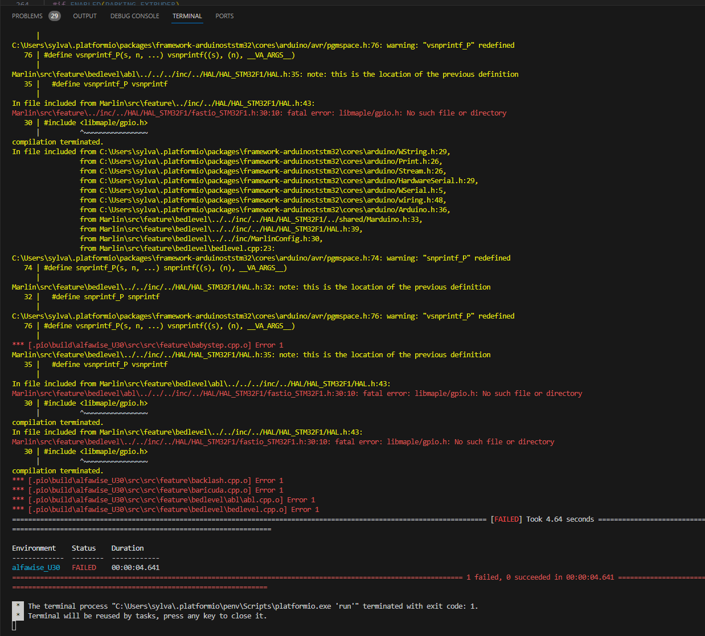Image resolution: width=705 pixels, height=636 pixels.
Task: Click 00:00:04.641 under the Duration column
Action: tap(136, 568)
